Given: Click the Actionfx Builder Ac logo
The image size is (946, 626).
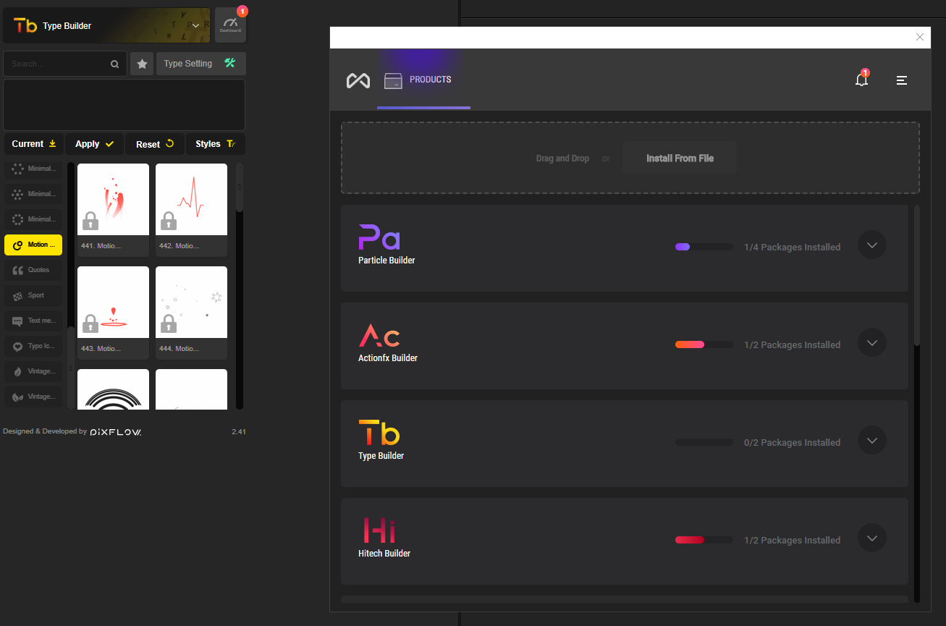Looking at the screenshot, I should point(379,335).
